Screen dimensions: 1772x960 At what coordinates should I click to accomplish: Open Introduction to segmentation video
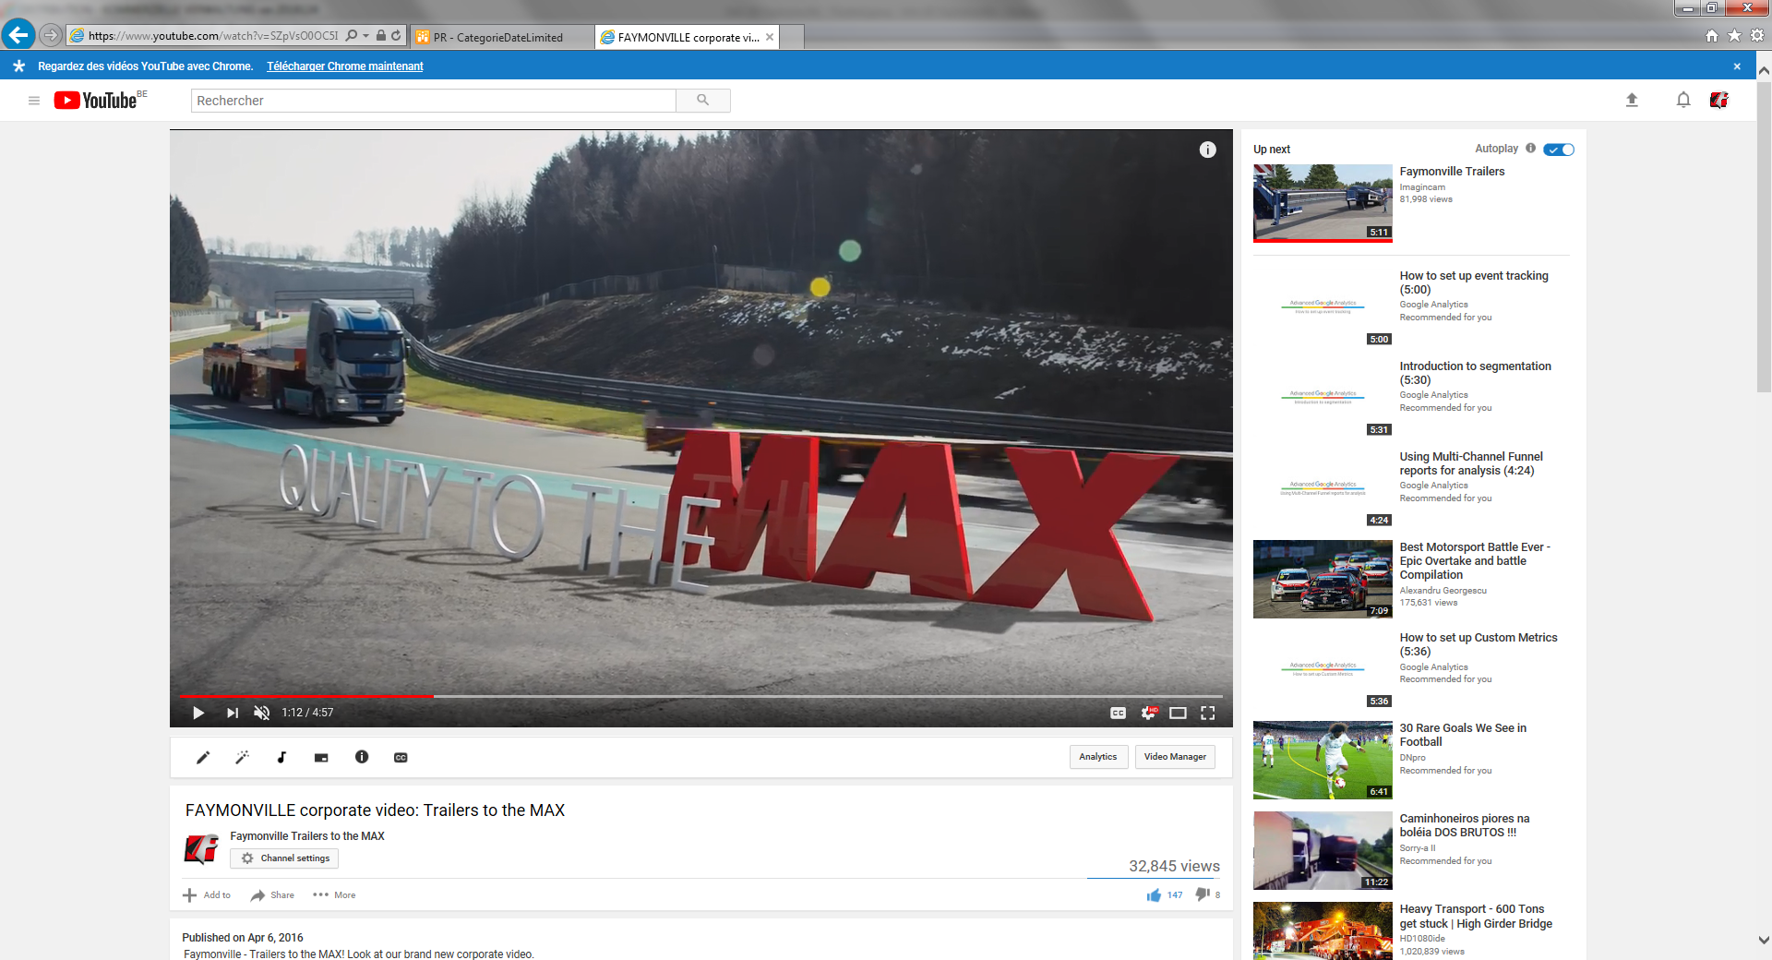point(1476,373)
